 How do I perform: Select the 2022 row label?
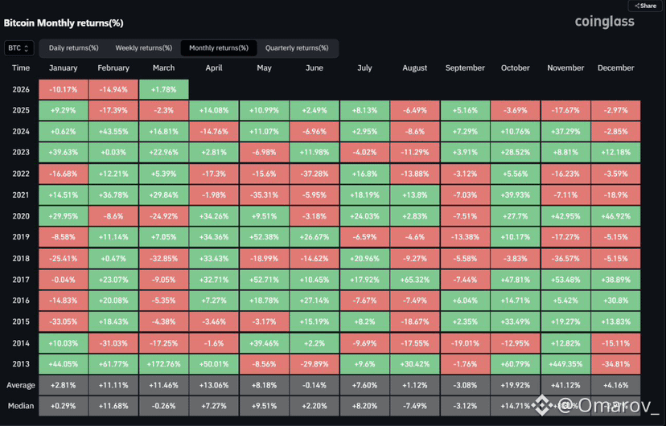pos(21,174)
